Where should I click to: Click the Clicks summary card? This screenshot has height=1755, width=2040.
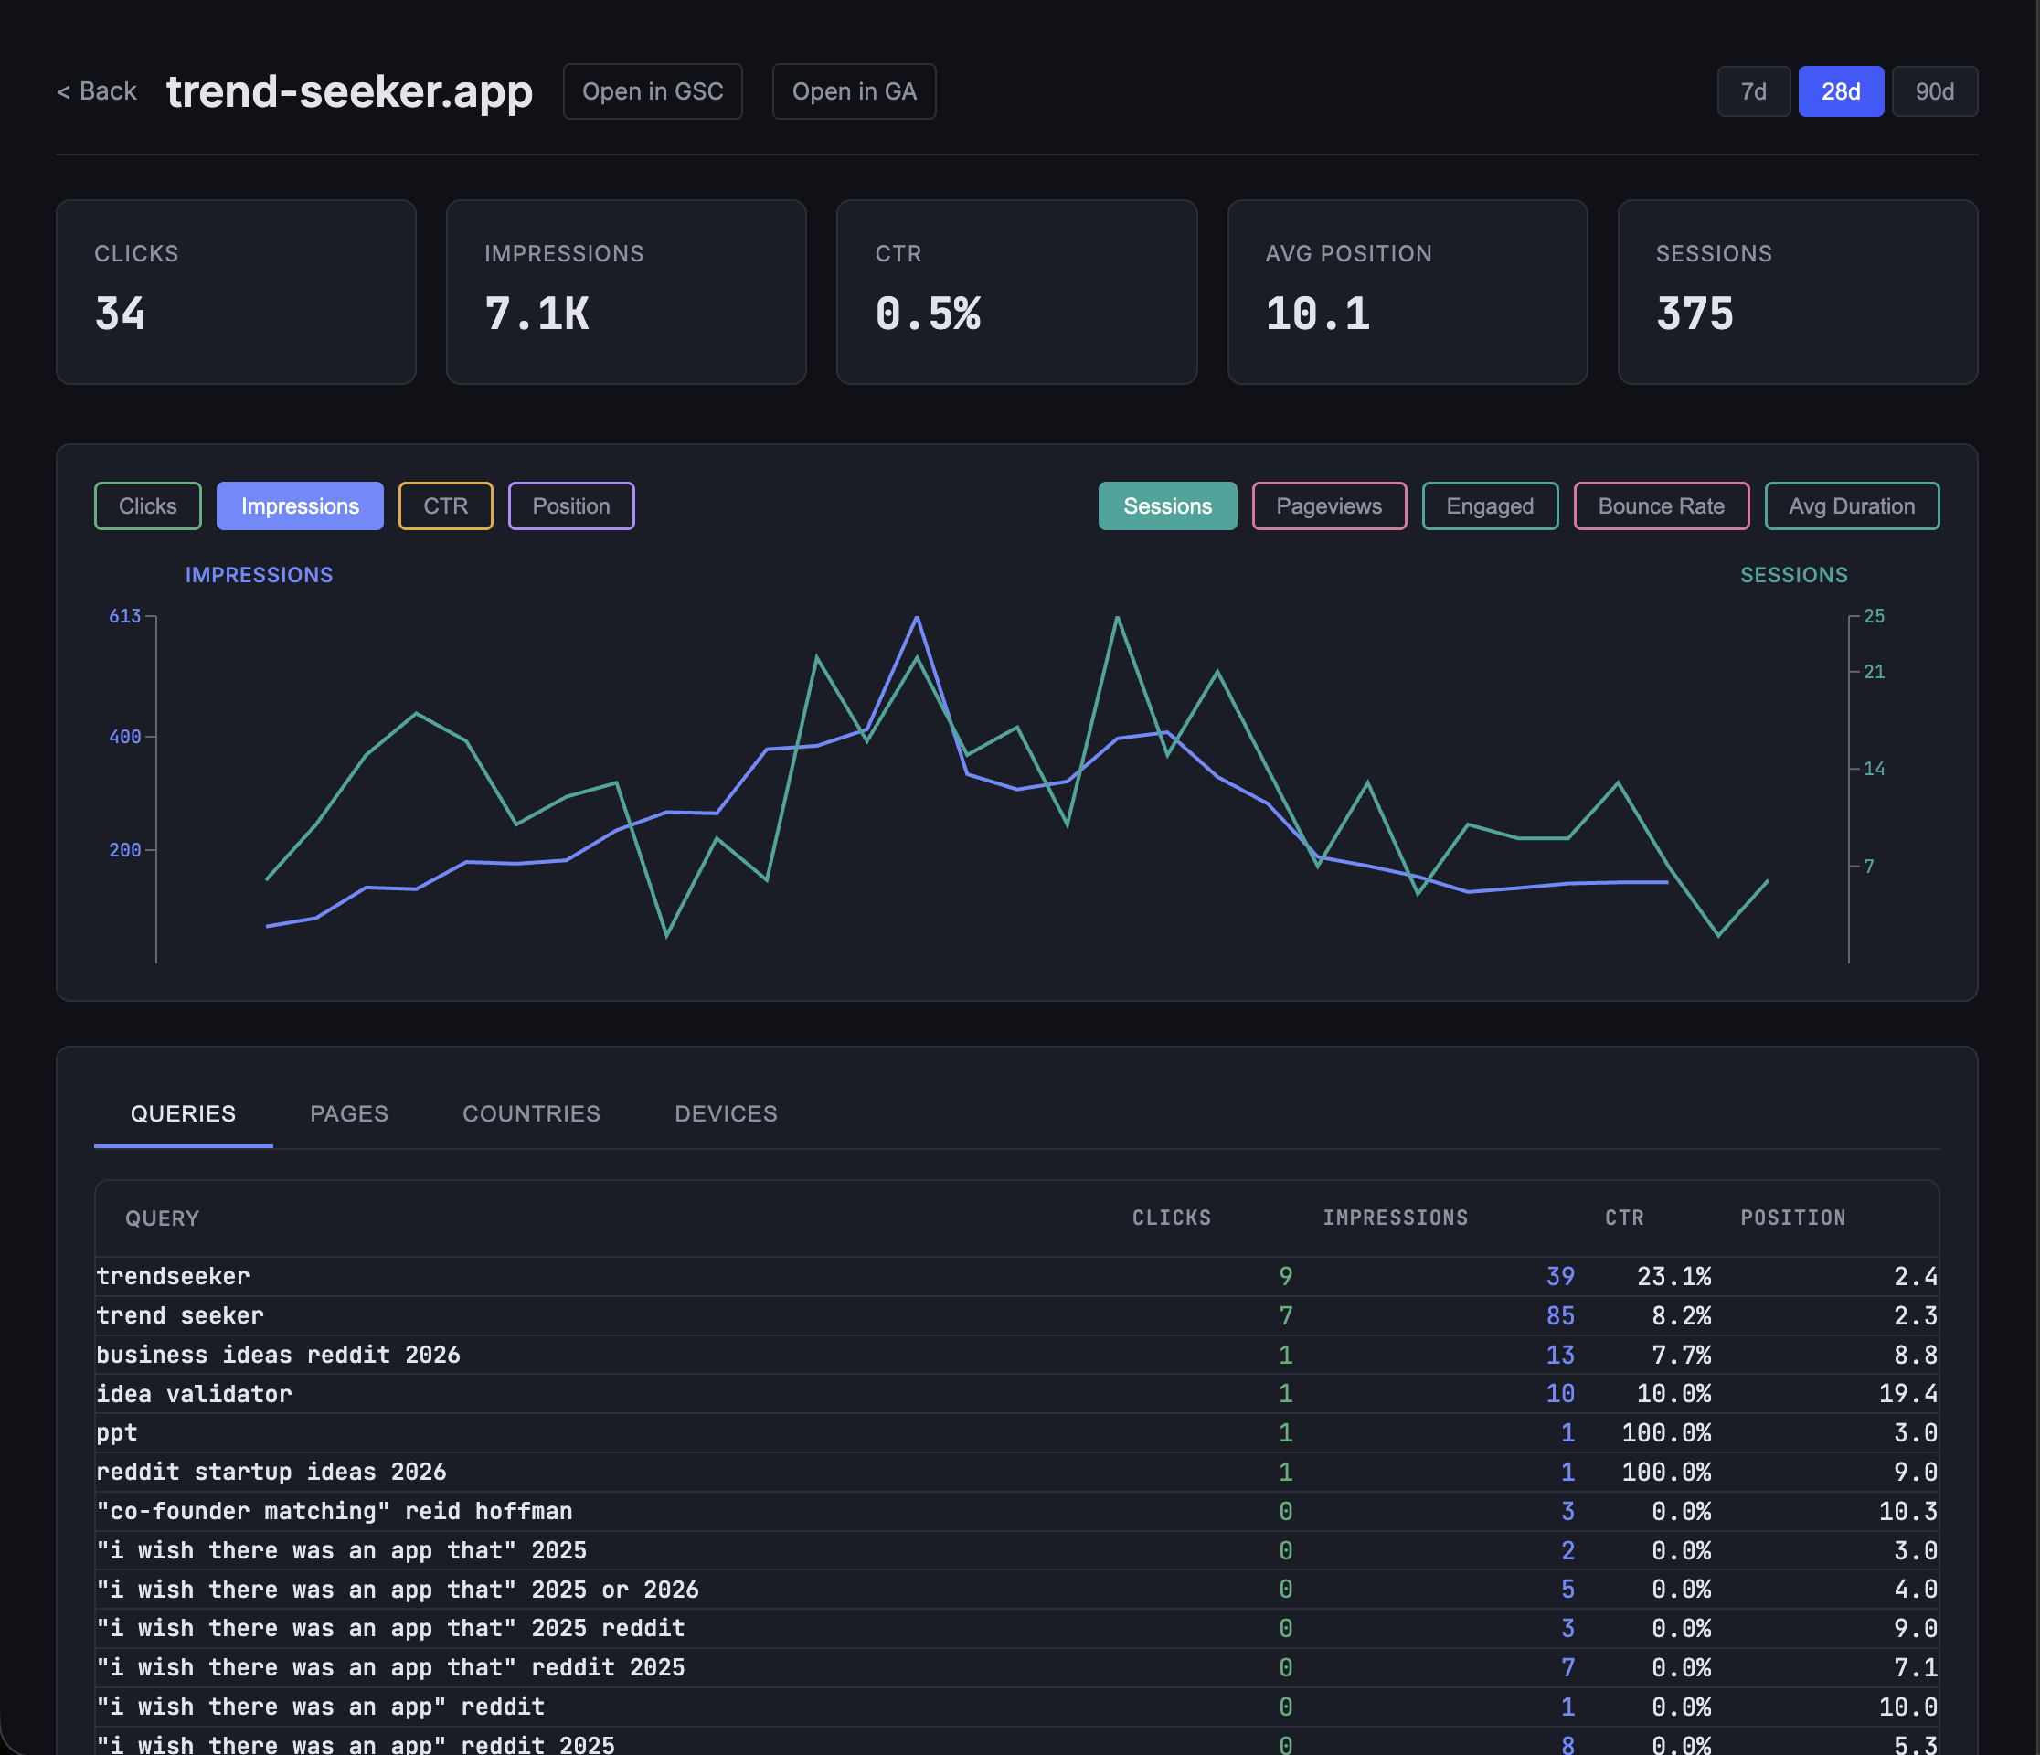pyautogui.click(x=237, y=292)
